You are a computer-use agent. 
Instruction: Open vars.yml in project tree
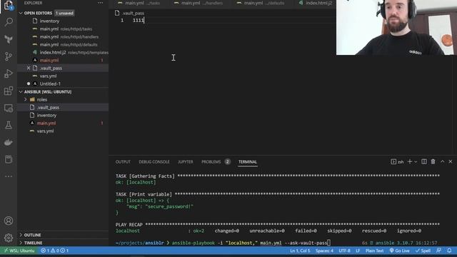(x=45, y=131)
